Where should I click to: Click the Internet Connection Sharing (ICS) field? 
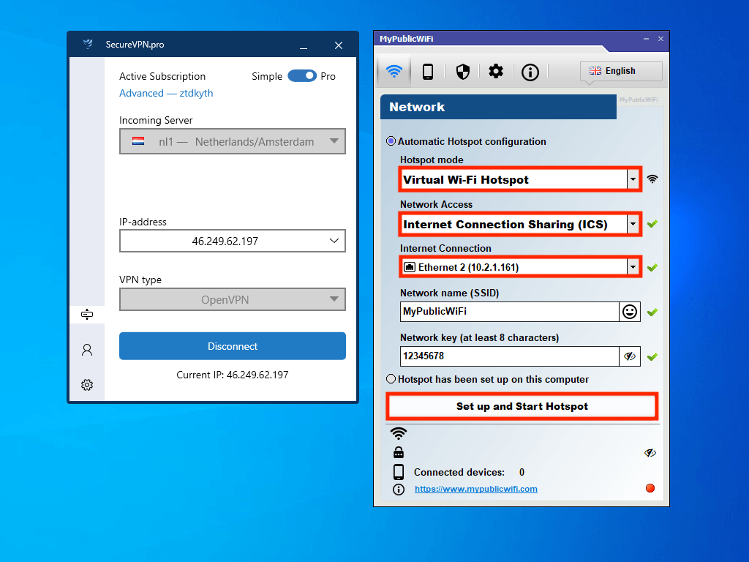pyautogui.click(x=520, y=224)
